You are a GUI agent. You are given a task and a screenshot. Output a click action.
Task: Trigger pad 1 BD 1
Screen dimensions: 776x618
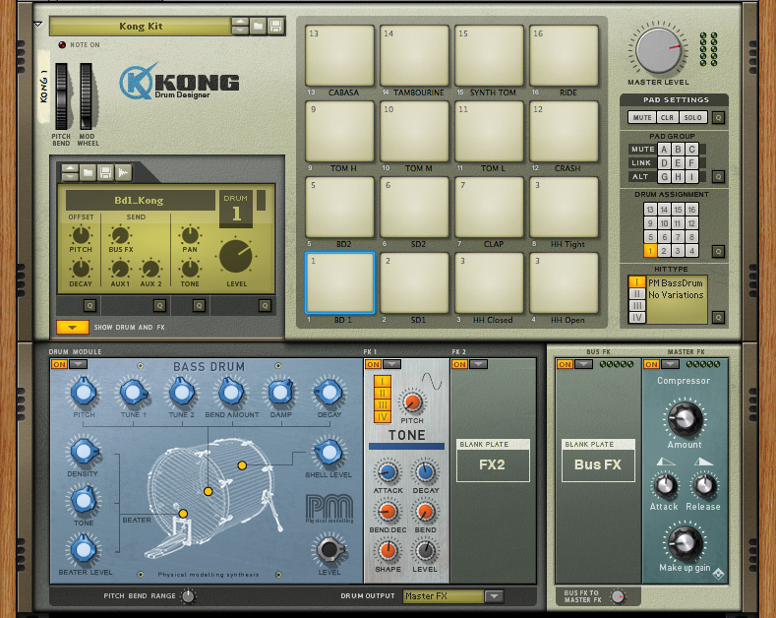coord(340,283)
